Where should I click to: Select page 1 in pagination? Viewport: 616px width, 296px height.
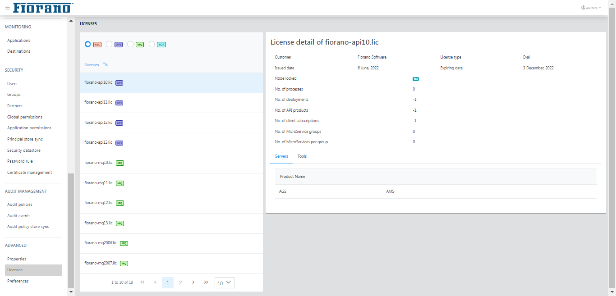168,282
